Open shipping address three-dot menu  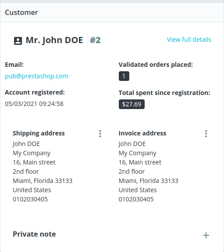[100, 134]
